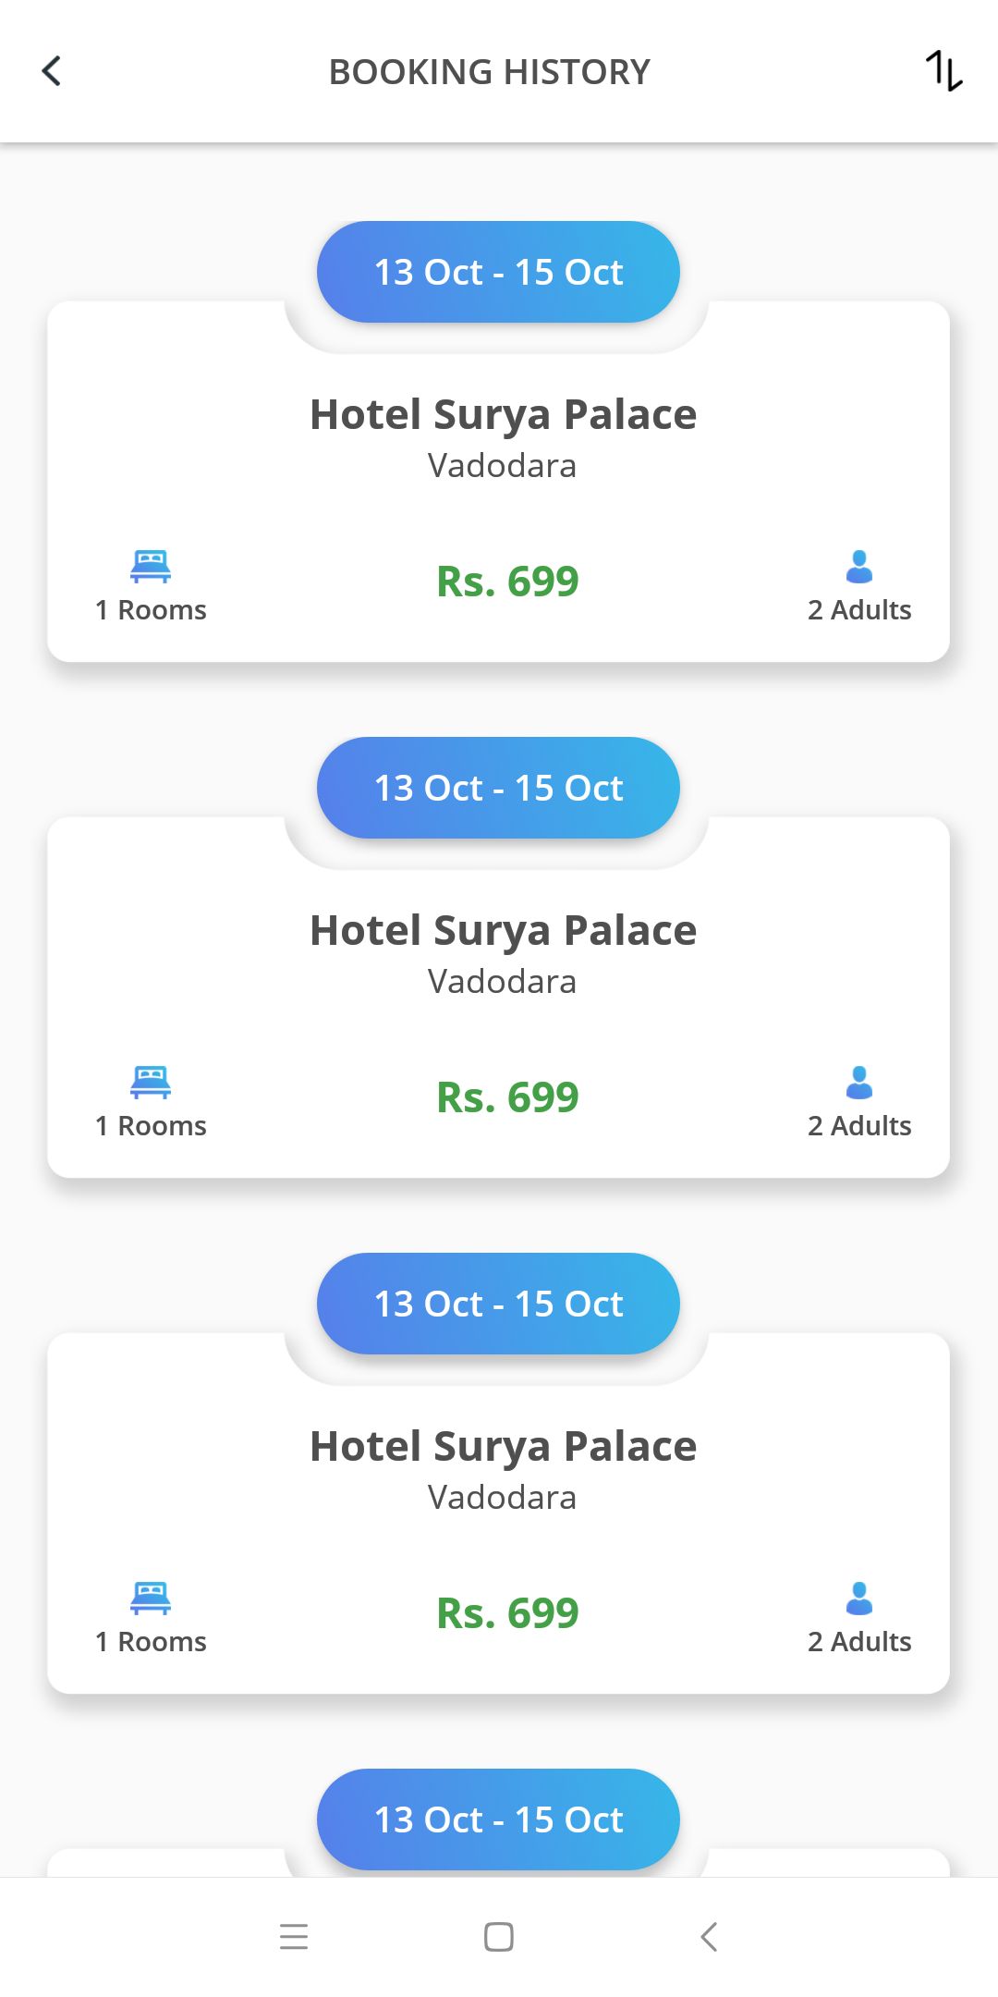Tap the first booking's date pill
The width and height of the screenshot is (998, 1997).
click(498, 272)
